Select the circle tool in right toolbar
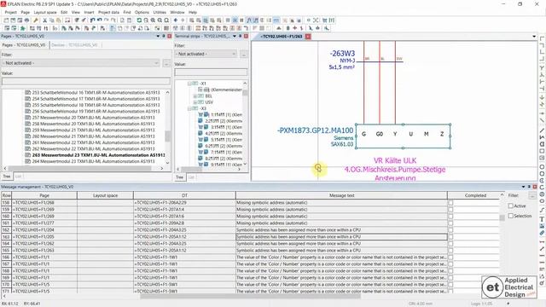546x307 pixels. [542, 167]
